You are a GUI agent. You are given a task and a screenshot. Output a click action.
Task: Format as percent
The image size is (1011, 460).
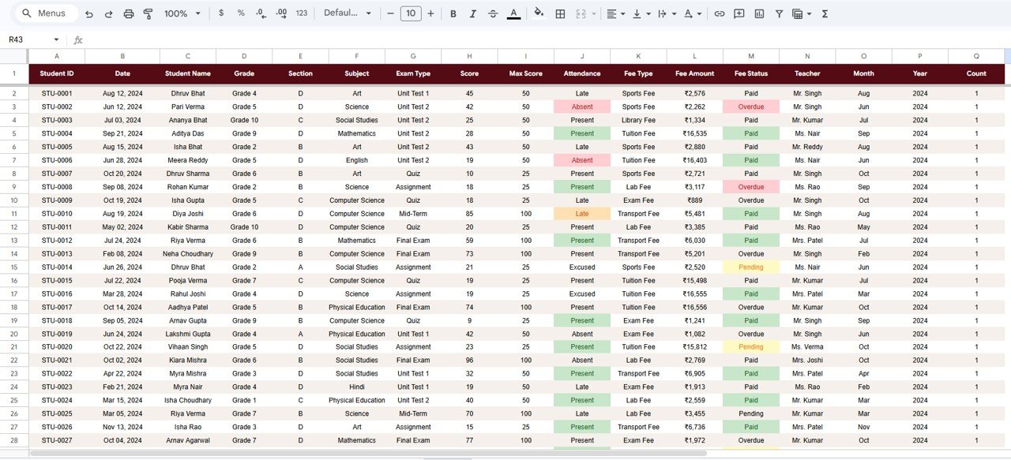click(x=241, y=13)
